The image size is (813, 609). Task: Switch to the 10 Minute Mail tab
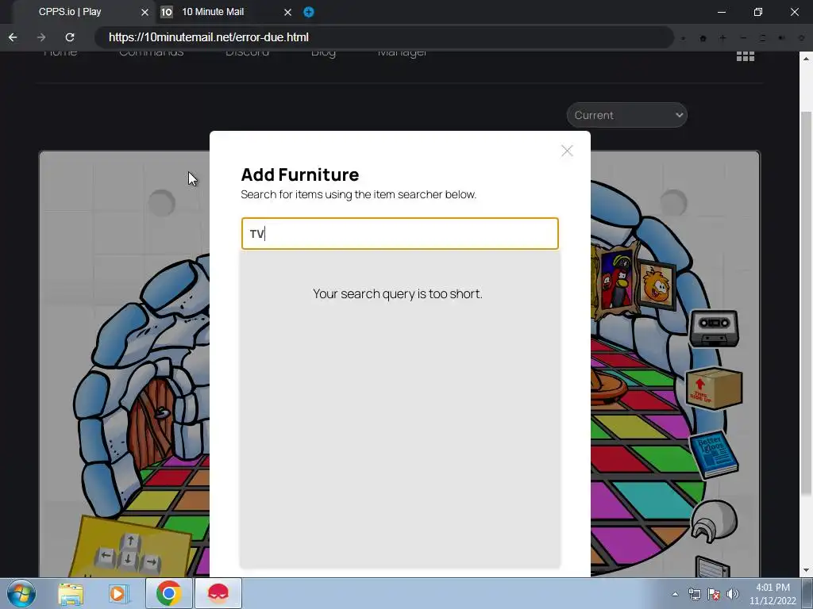coord(213,11)
